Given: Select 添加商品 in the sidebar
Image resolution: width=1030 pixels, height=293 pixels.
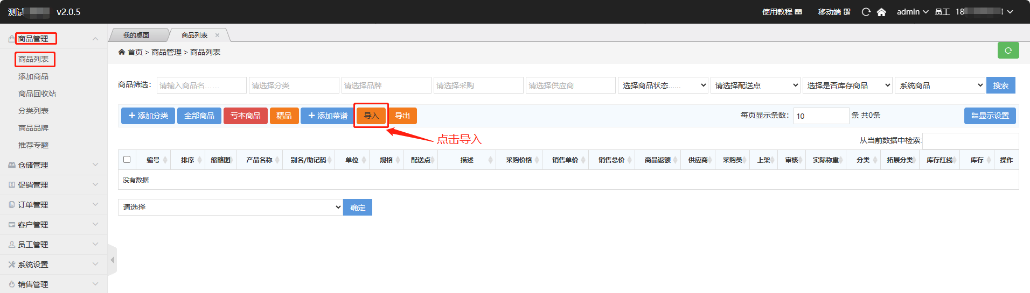Looking at the screenshot, I should 33,76.
